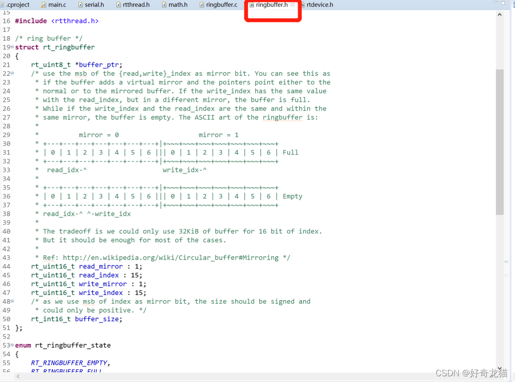Click the rt_uint8_t type on line 21
This screenshot has width=515, height=382.
(51, 65)
